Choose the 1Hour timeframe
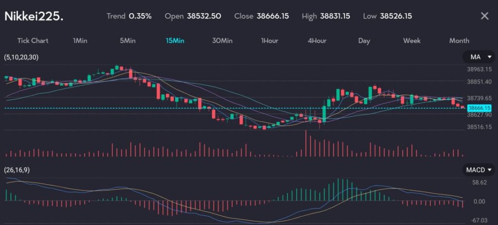The height and width of the screenshot is (225, 498). (x=269, y=41)
